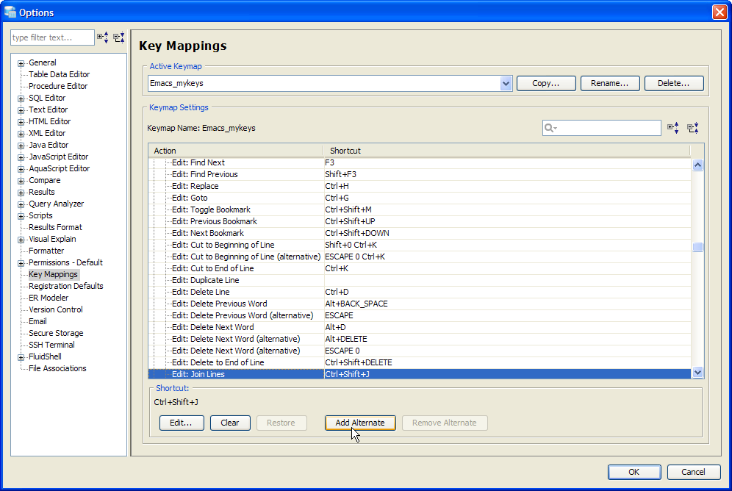
Task: Expand the SQL Editor tree node
Action: 21,98
